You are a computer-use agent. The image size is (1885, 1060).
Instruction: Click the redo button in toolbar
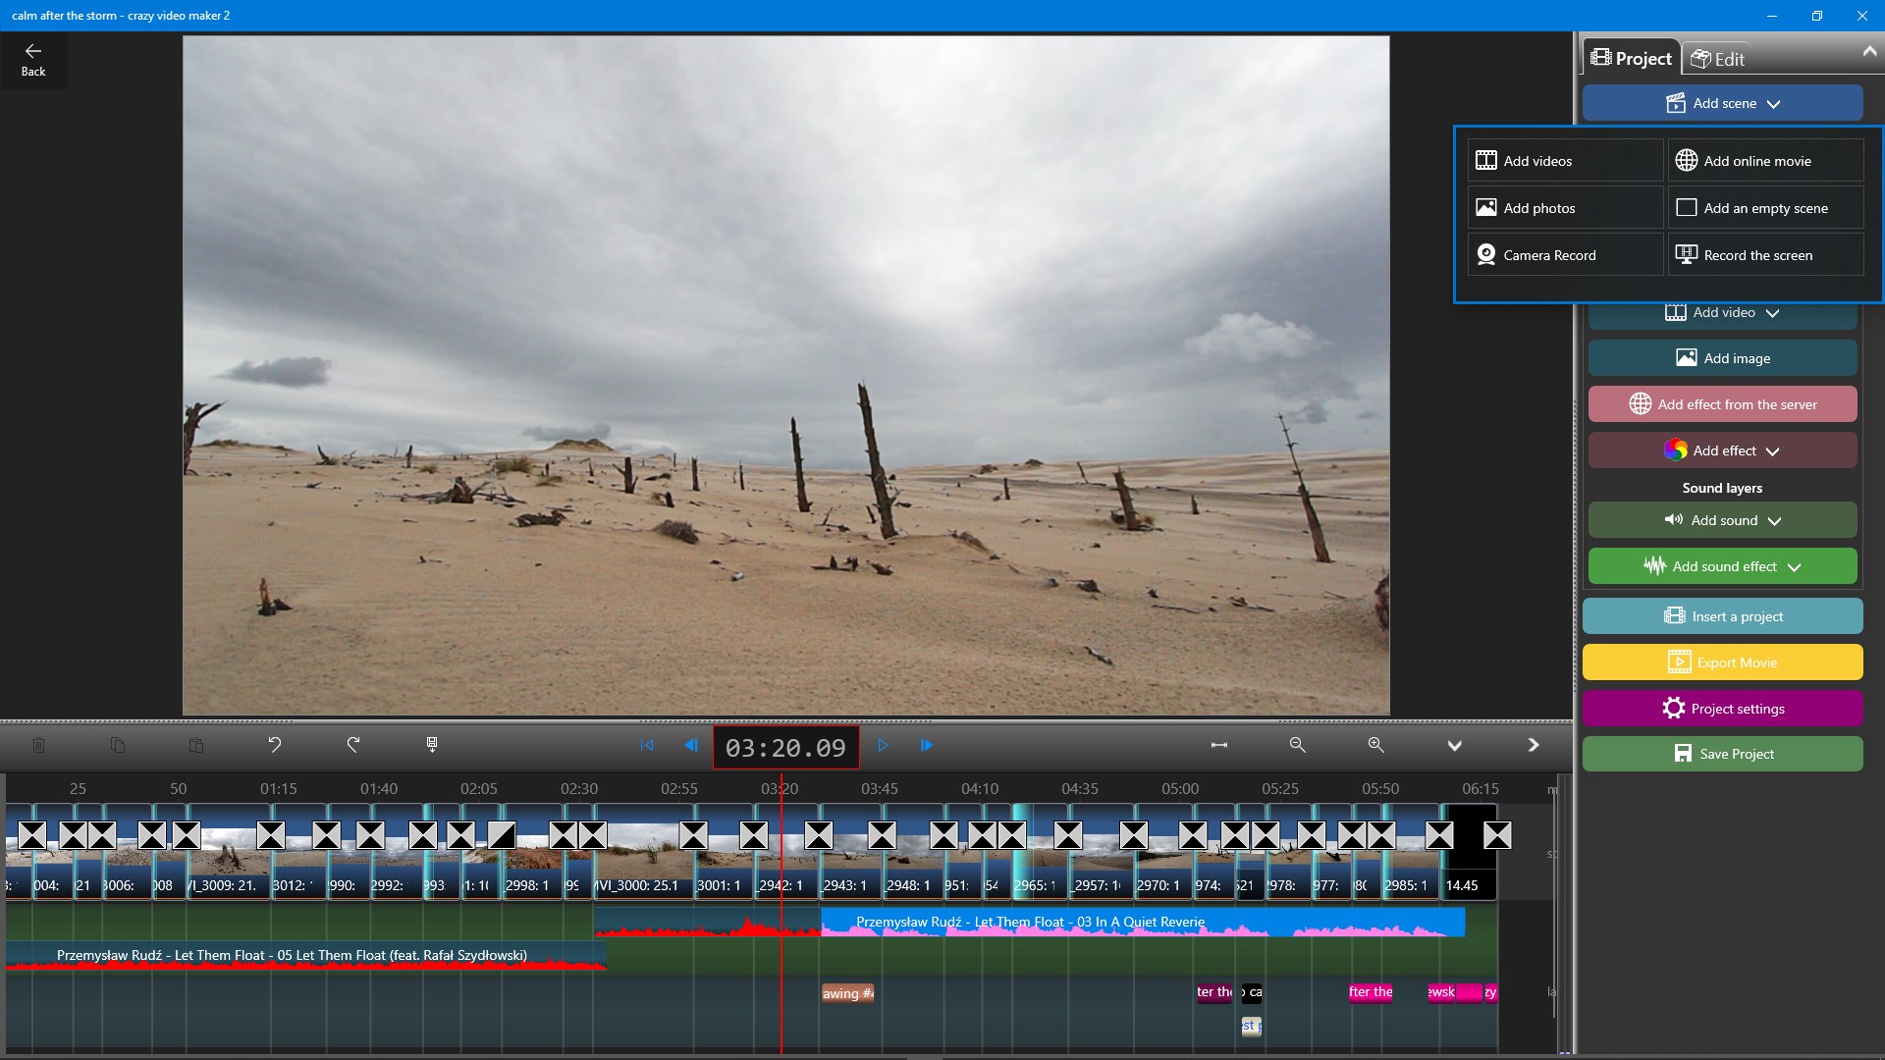(353, 744)
